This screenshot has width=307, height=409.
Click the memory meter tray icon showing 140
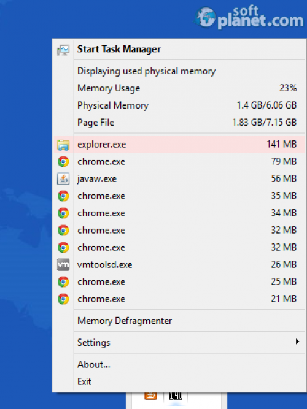click(176, 396)
